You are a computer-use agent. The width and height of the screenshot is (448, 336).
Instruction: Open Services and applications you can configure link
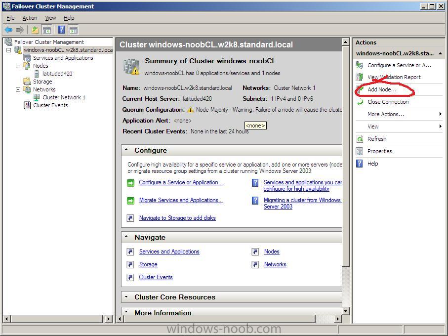pos(303,185)
